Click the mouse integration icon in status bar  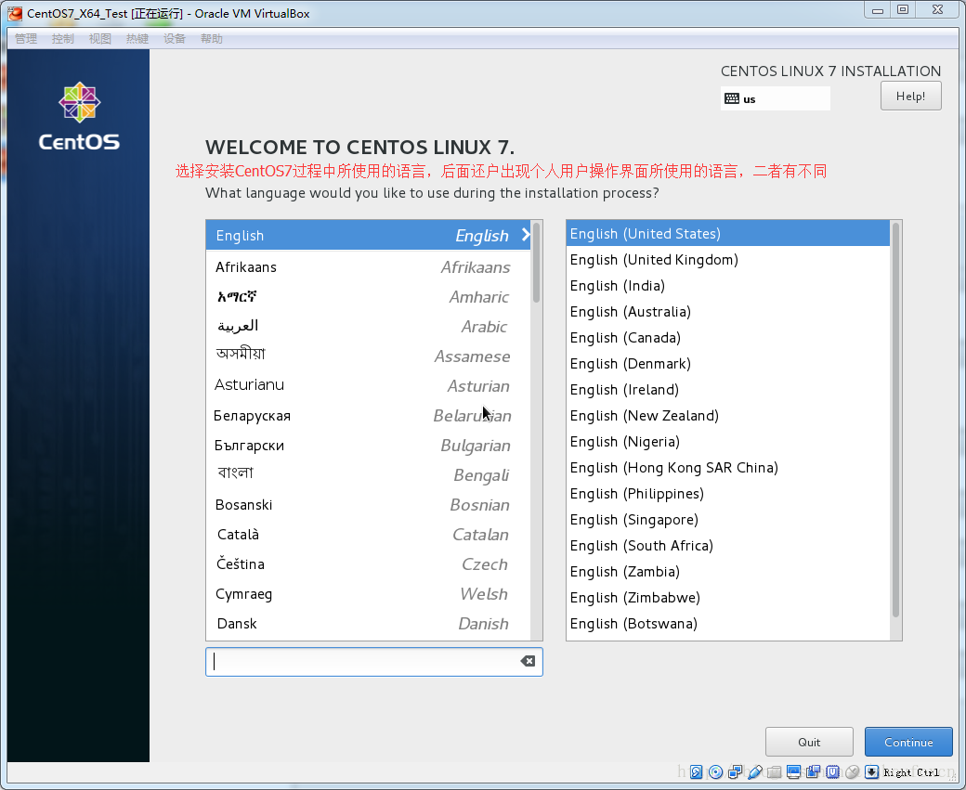[x=853, y=772]
